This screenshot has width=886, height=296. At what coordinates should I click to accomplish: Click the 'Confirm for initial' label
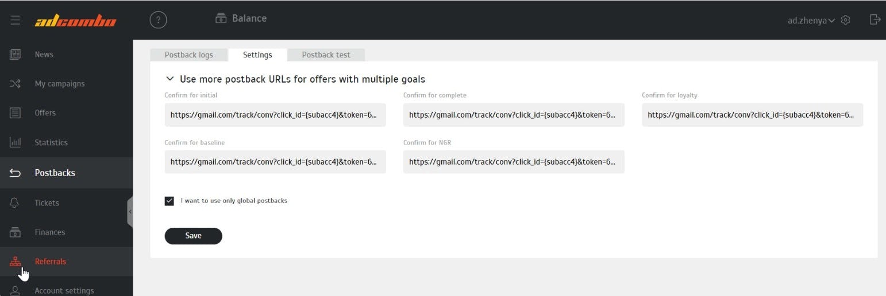pyautogui.click(x=191, y=95)
